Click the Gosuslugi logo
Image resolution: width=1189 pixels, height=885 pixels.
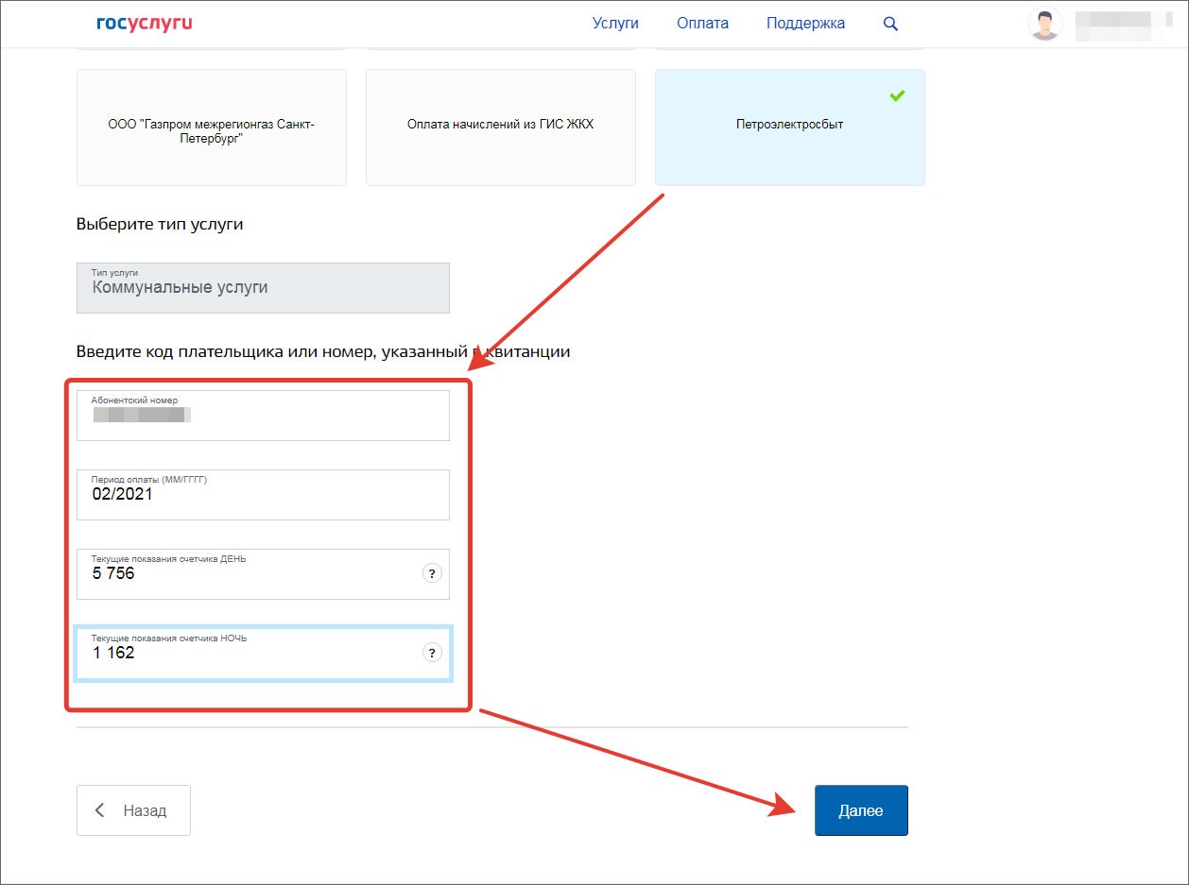(144, 24)
